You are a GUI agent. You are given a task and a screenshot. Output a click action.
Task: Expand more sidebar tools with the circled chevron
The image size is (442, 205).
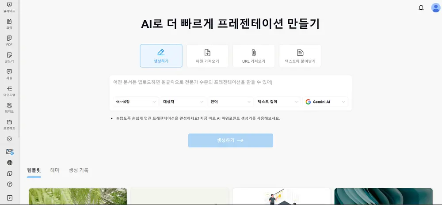pos(9,139)
